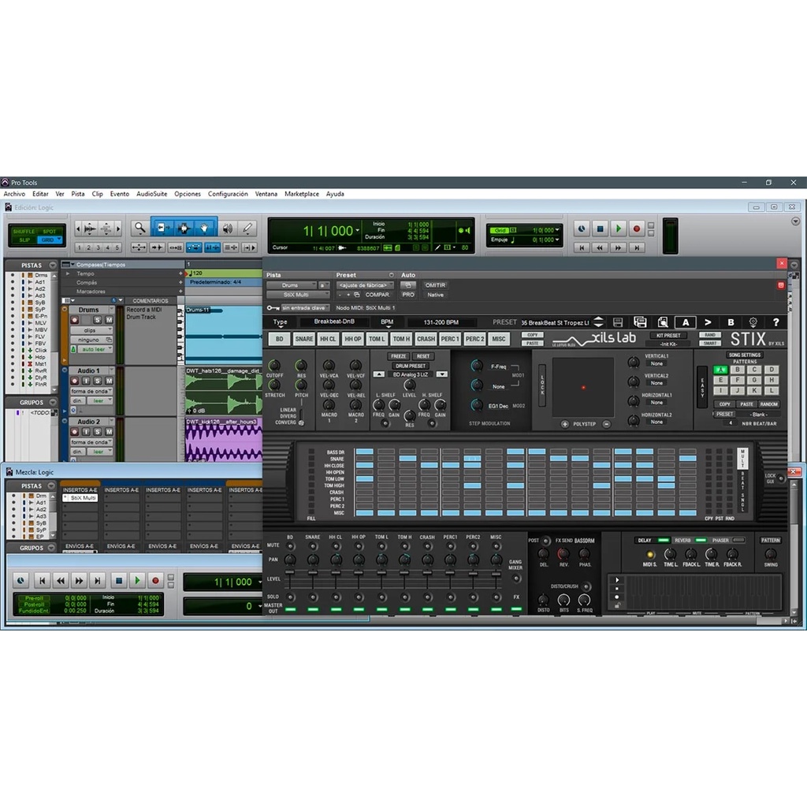The image size is (807, 807).
Task: Open the Configuración menu
Action: tap(228, 194)
